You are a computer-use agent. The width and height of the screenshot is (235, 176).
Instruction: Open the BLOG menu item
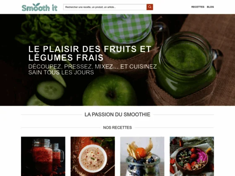210,7
